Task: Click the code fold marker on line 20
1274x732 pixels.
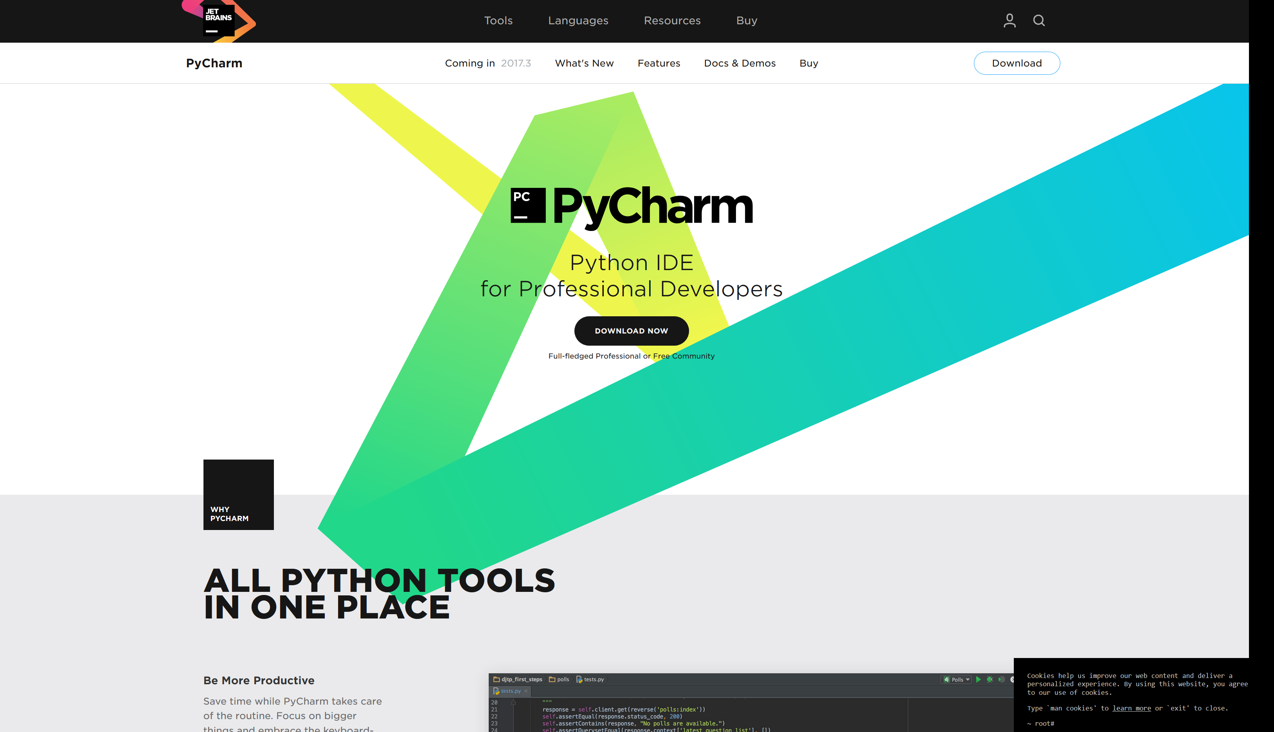Action: [x=513, y=702]
